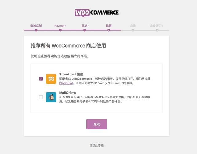The height and width of the screenshot is (154, 197).
Task: Click the WooCommerce logo
Action: pyautogui.click(x=96, y=13)
